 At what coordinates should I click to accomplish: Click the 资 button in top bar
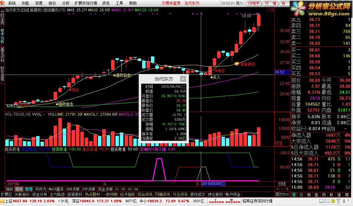pyautogui.click(x=284, y=3)
